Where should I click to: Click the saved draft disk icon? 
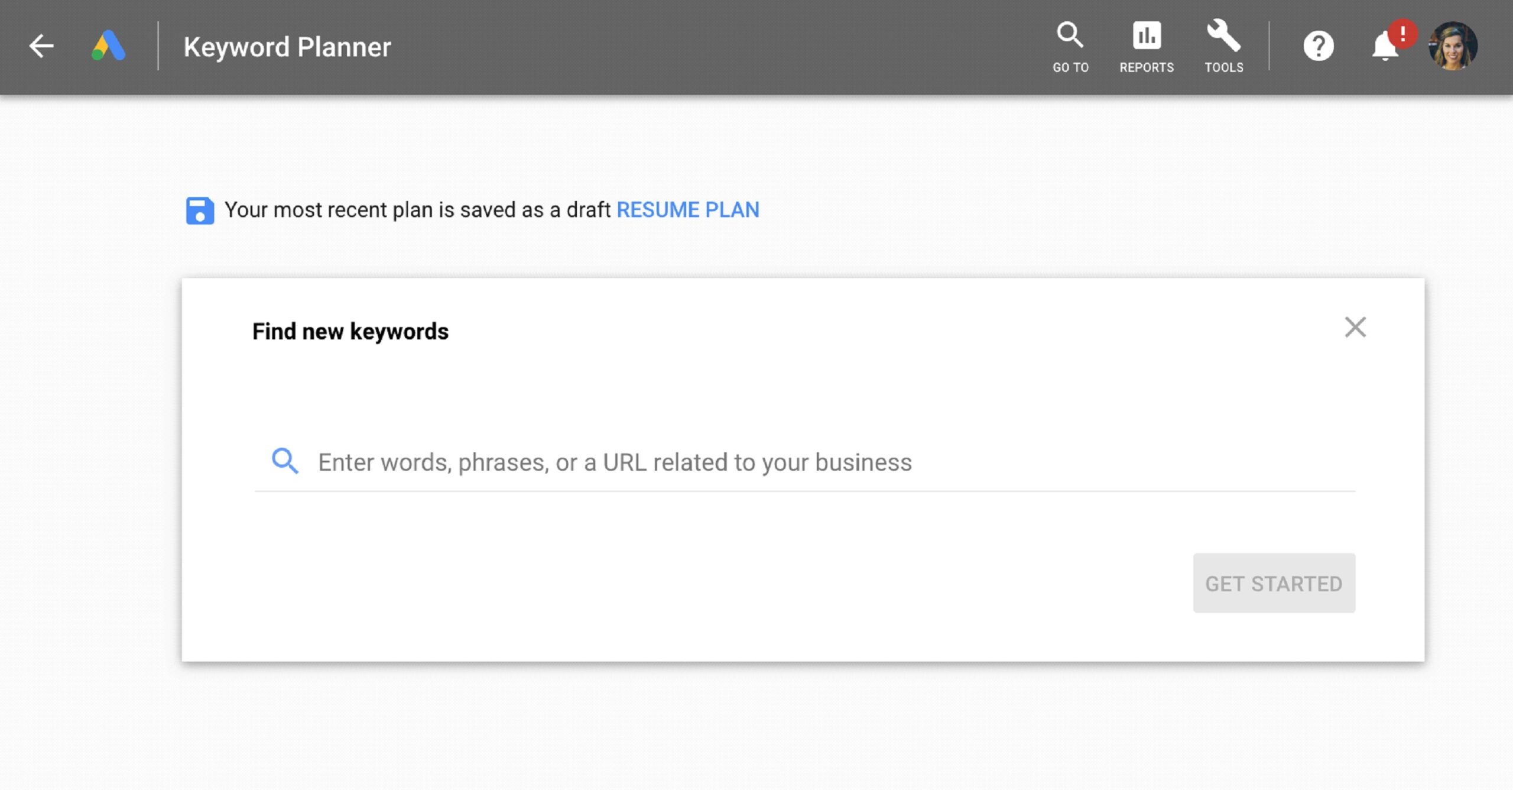point(200,211)
